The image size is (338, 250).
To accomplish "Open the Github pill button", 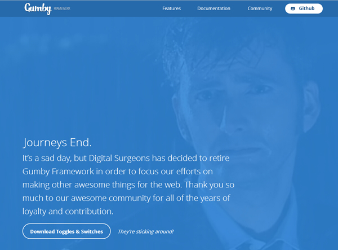I will (304, 8).
